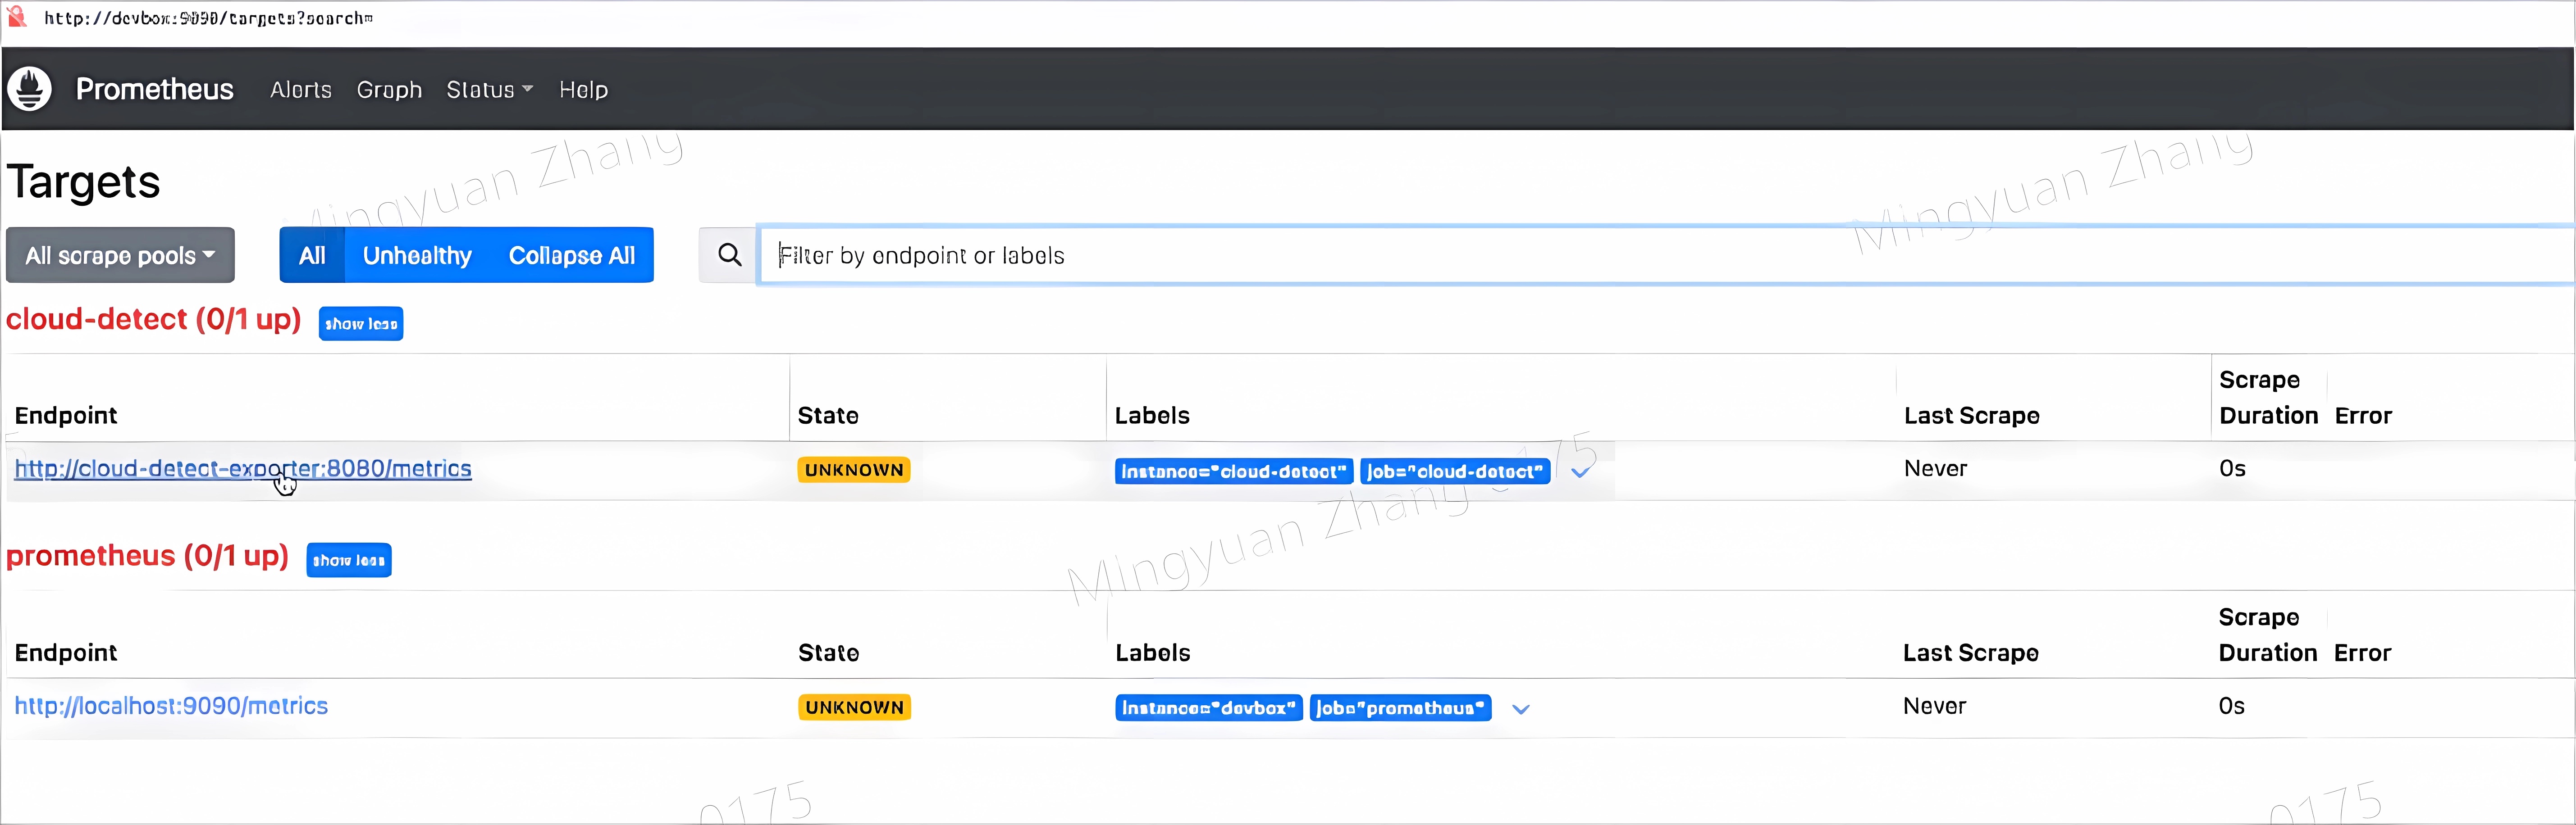The width and height of the screenshot is (2576, 825).
Task: Go to the Graph page
Action: click(x=389, y=90)
